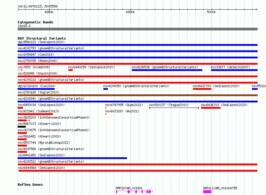266x195 pixels.
Task: Open the nsv972943 (Sudmant2013) red bar
Action: [35, 114]
